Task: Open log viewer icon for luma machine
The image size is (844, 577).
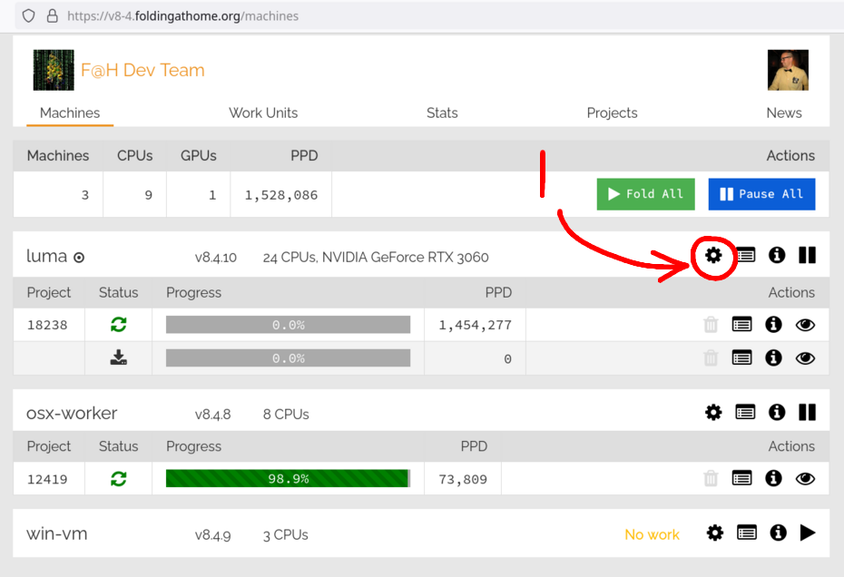Action: point(745,255)
